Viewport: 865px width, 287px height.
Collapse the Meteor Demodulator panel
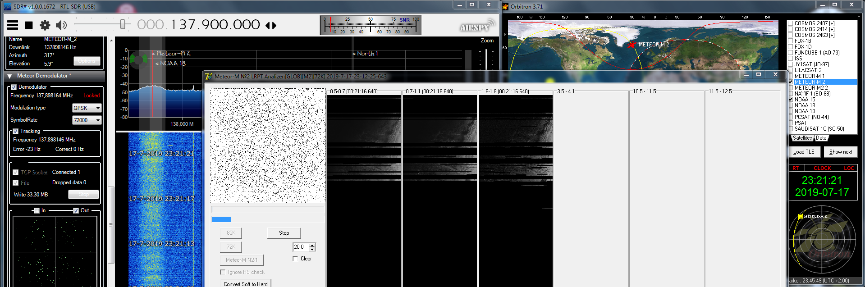(9, 76)
